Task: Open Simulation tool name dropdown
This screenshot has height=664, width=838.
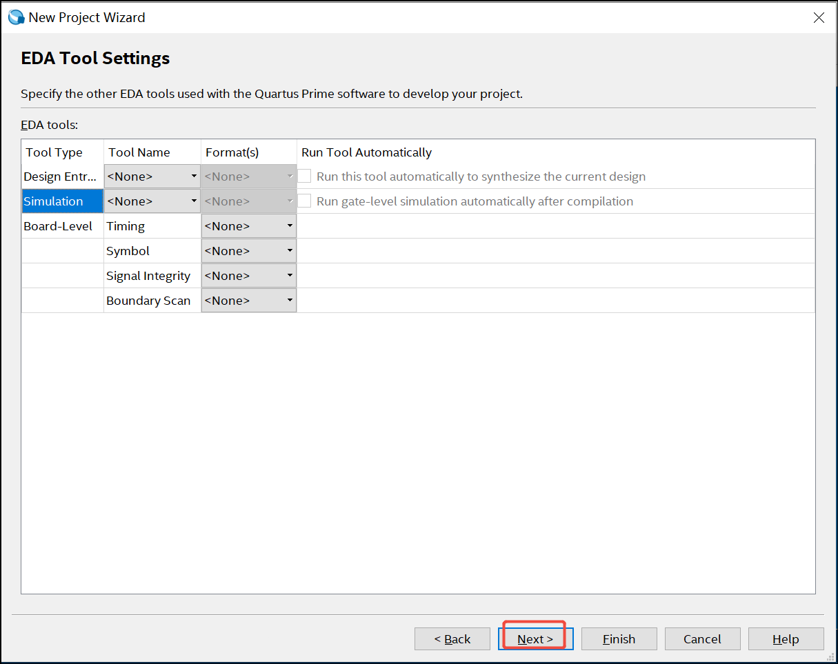Action: tap(152, 201)
